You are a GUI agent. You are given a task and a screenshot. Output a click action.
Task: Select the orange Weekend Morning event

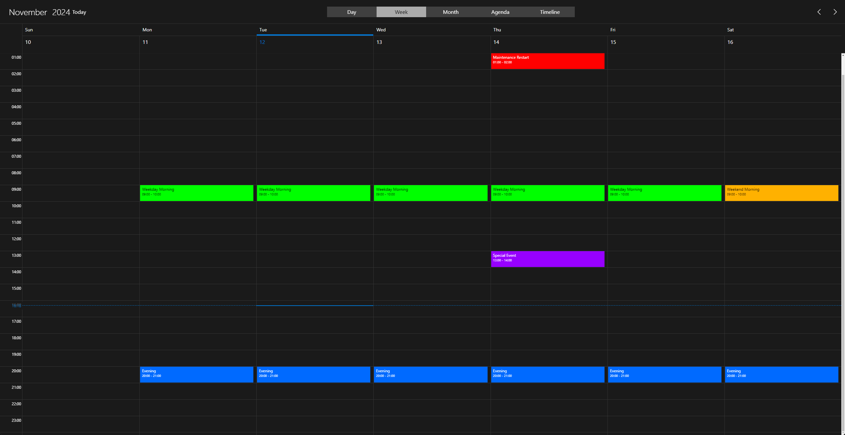(781, 193)
